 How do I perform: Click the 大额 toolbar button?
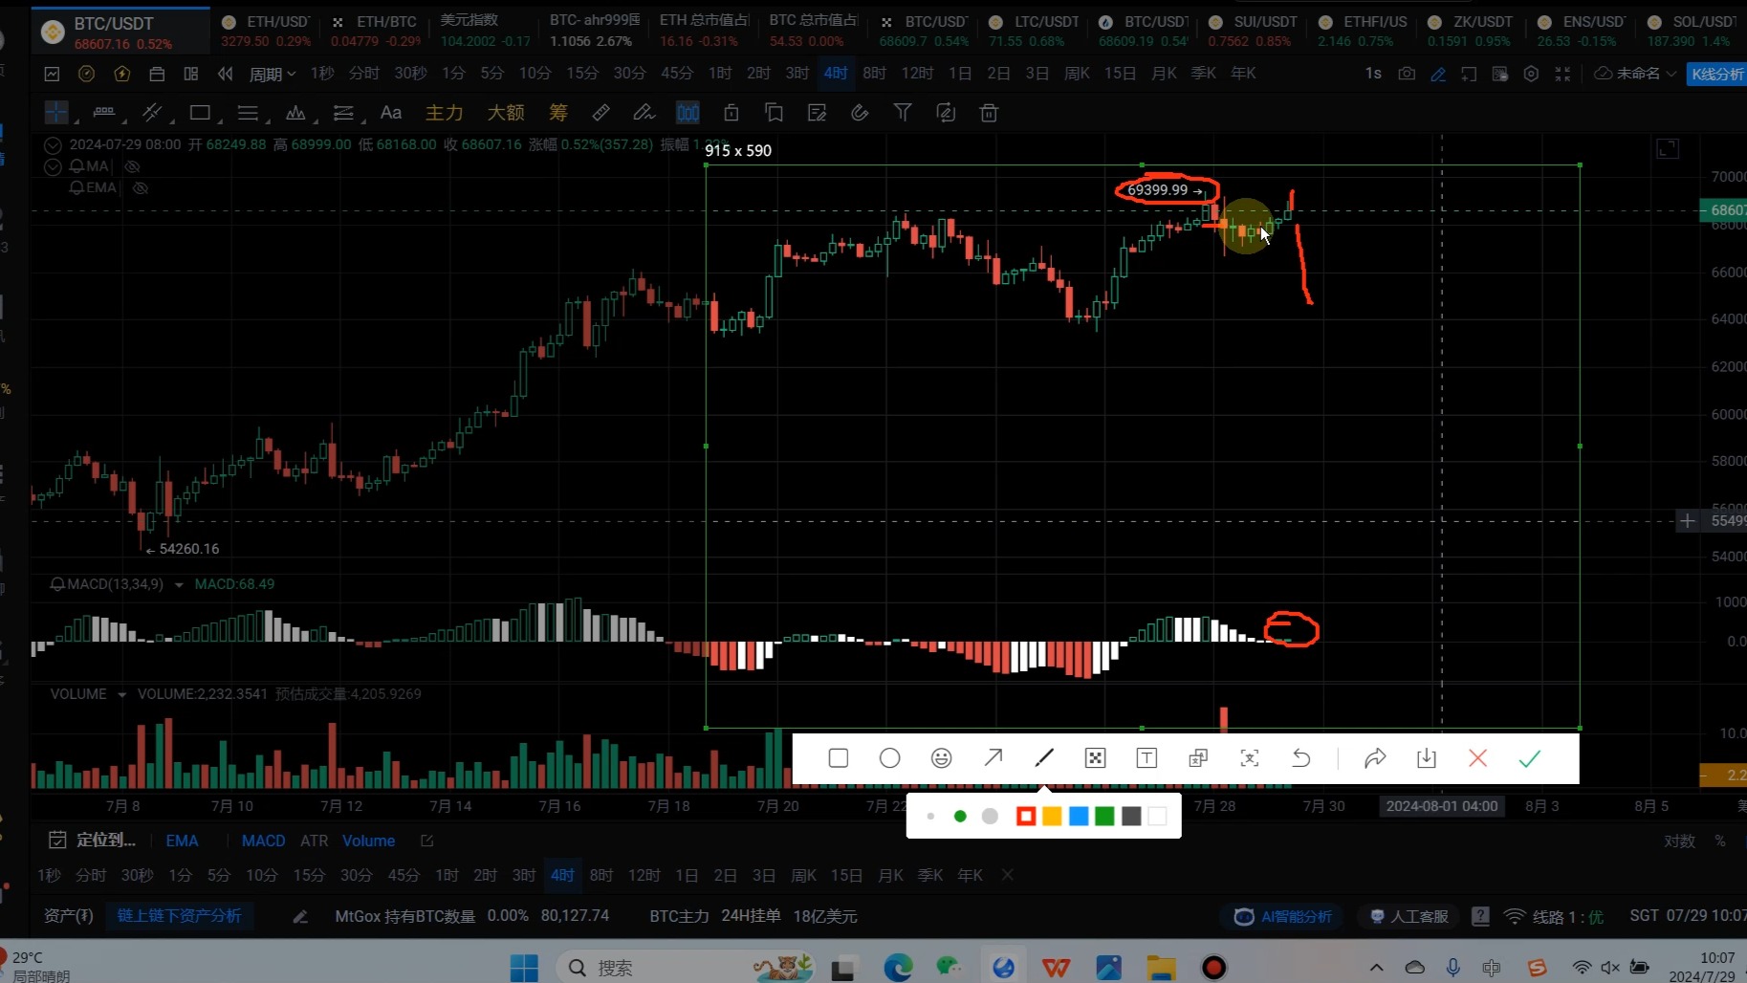[506, 113]
